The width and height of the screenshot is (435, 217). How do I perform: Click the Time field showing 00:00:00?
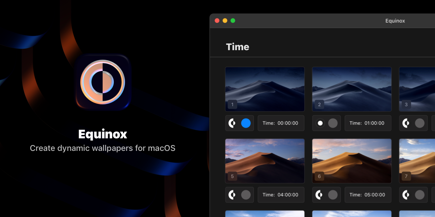(281, 123)
